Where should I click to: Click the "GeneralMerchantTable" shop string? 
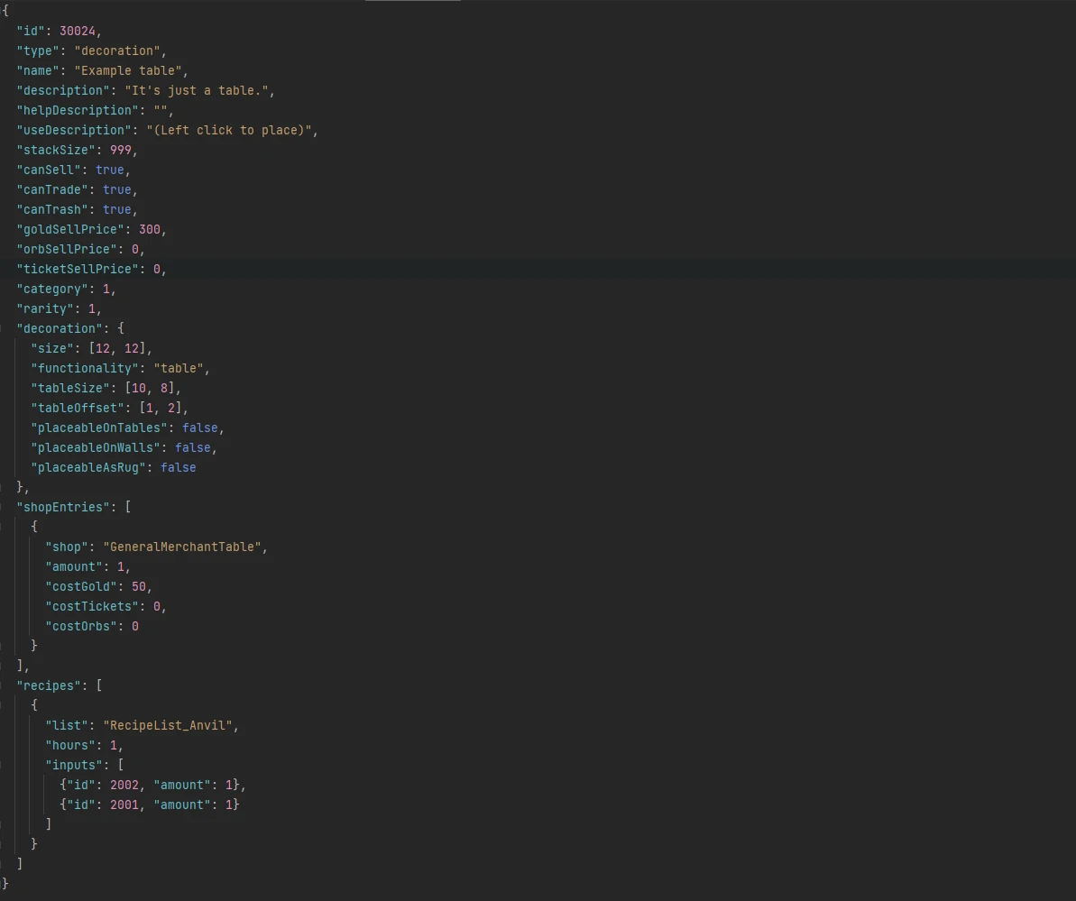pos(182,547)
